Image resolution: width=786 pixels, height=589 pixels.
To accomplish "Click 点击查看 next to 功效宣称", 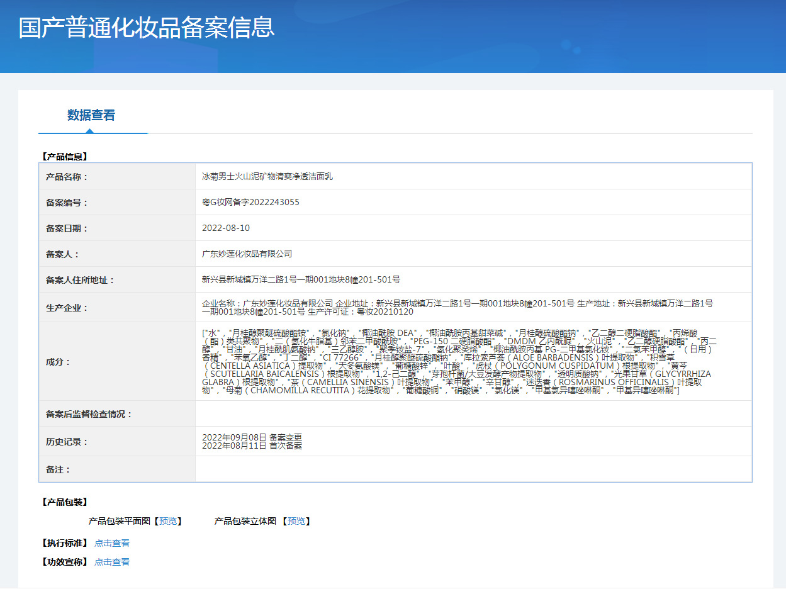I will click(x=112, y=562).
